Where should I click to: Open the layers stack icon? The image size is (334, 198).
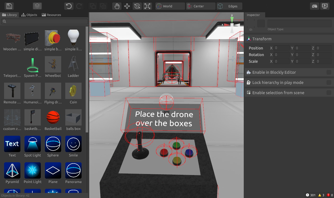pos(37,6)
